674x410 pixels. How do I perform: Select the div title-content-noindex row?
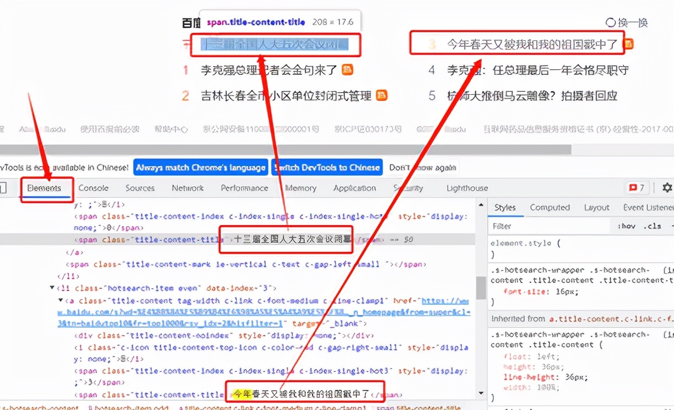pyautogui.click(x=224, y=335)
